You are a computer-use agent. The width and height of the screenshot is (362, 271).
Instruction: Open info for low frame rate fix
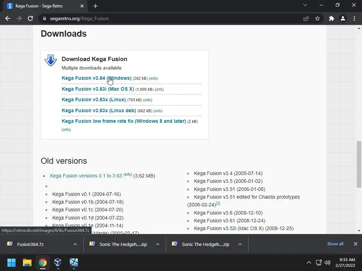tap(66, 130)
